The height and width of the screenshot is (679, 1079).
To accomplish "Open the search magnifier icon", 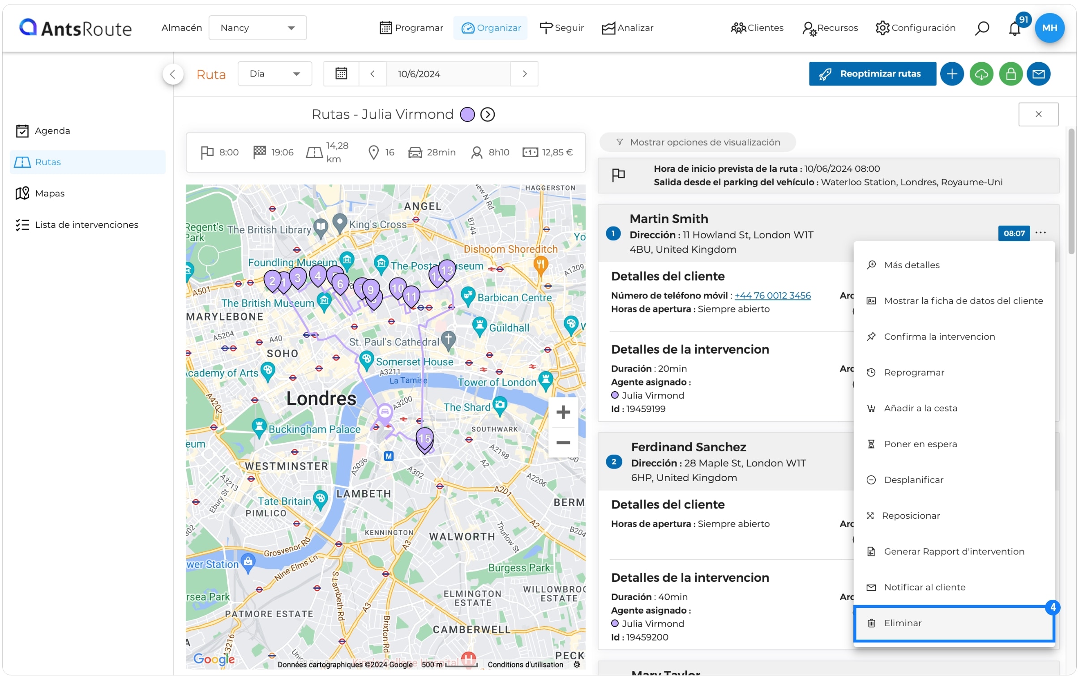I will tap(981, 28).
